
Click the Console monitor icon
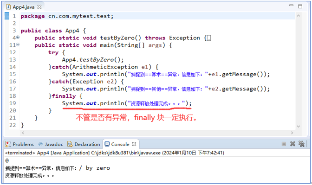point(107,144)
